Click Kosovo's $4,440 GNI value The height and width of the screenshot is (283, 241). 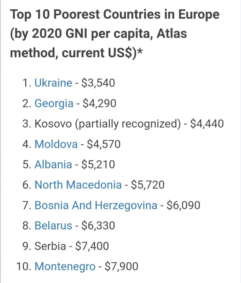point(207,124)
